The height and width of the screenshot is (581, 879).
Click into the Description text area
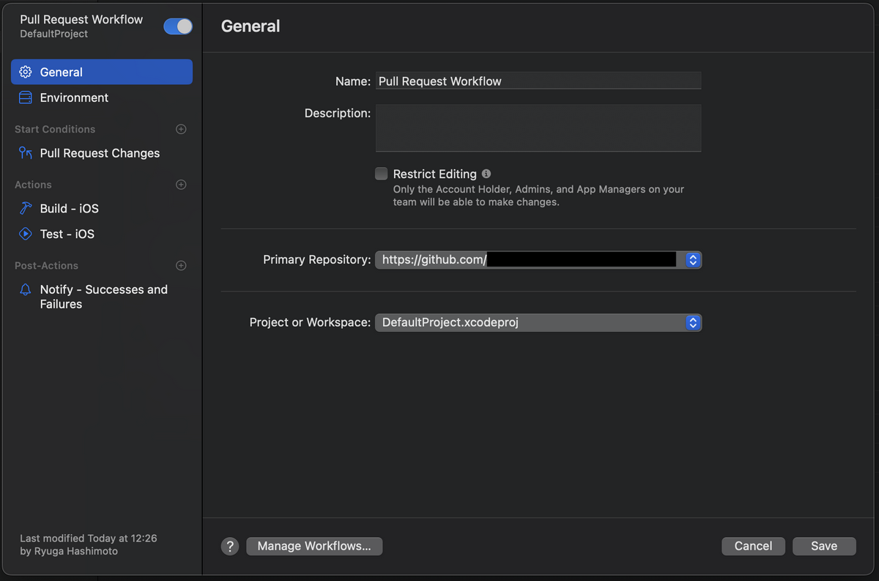(x=538, y=128)
